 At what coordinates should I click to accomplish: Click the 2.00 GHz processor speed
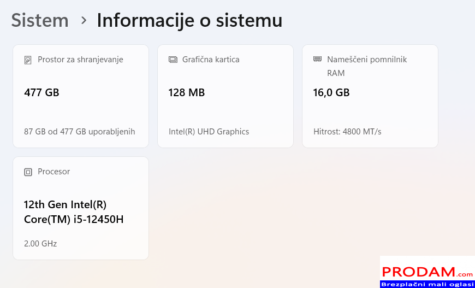[x=40, y=244]
